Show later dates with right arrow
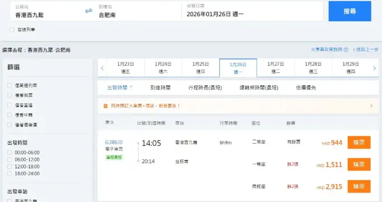 pos(375,68)
